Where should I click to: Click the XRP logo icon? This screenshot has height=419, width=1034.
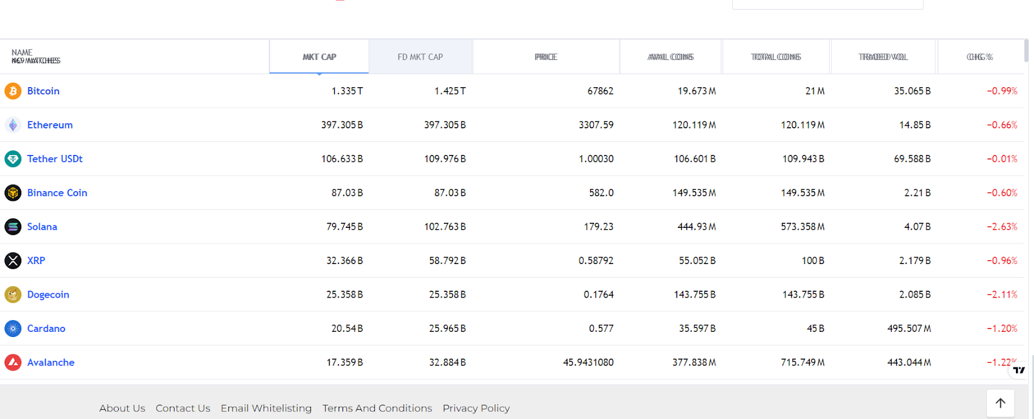pos(13,261)
